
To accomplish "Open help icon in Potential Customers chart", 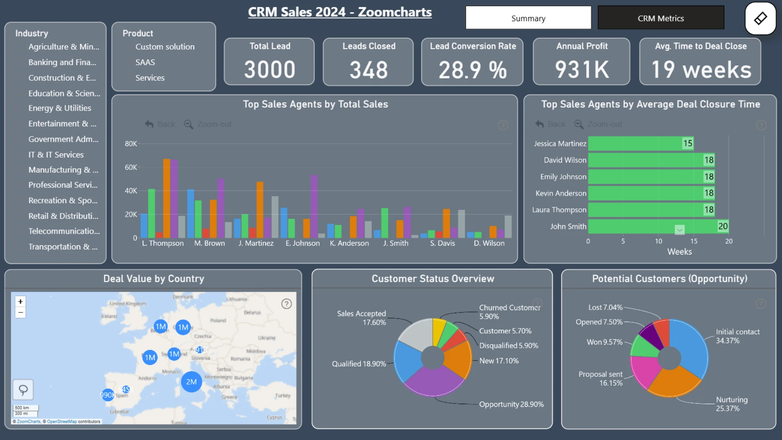I will (x=760, y=304).
